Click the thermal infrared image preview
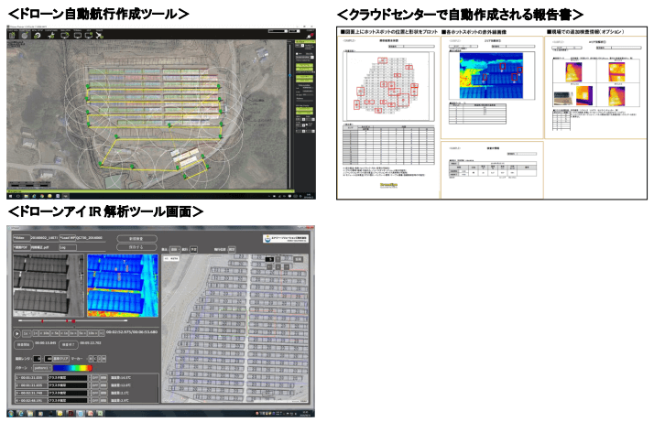 tap(122, 284)
